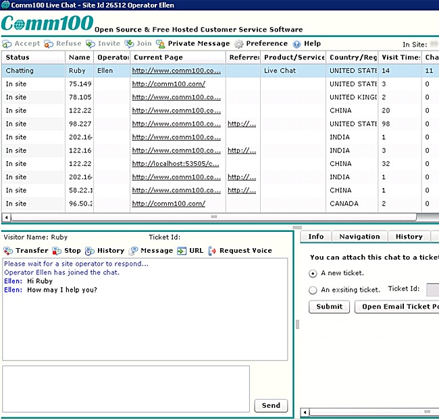Click the chat message input box

pos(126,388)
